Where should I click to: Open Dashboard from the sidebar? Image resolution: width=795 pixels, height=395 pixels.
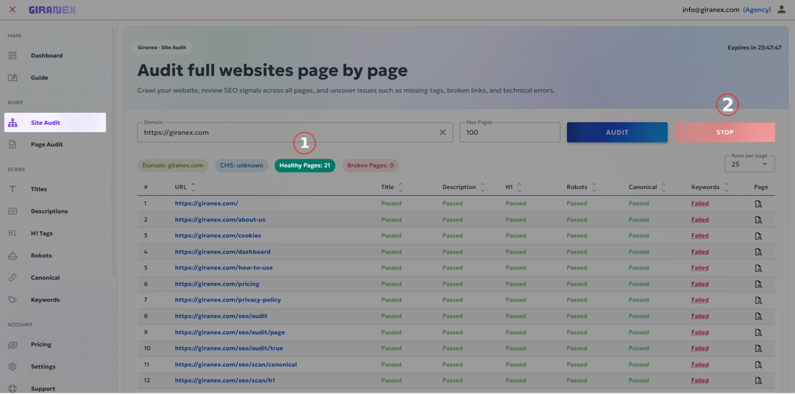(x=55, y=56)
